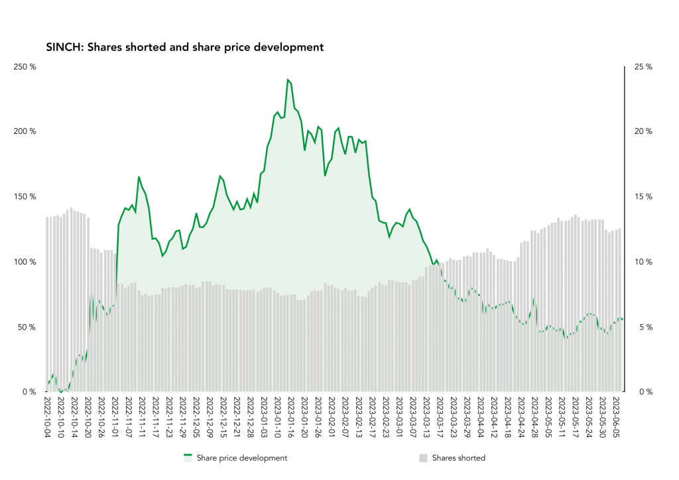Choose the 2023-03-01 date label
This screenshot has height=480, width=679.
[400, 417]
